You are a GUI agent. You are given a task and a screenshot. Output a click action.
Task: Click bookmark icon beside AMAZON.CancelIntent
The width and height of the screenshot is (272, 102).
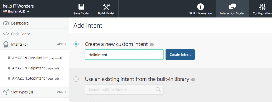pos(9,58)
